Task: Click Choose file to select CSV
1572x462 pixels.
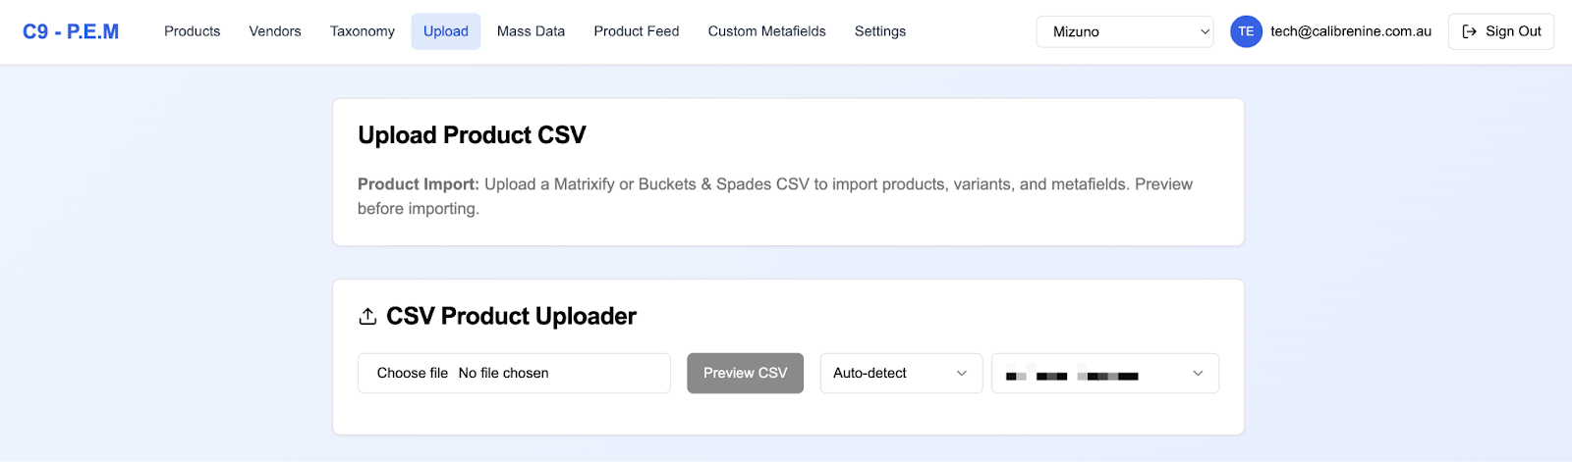Action: click(413, 373)
